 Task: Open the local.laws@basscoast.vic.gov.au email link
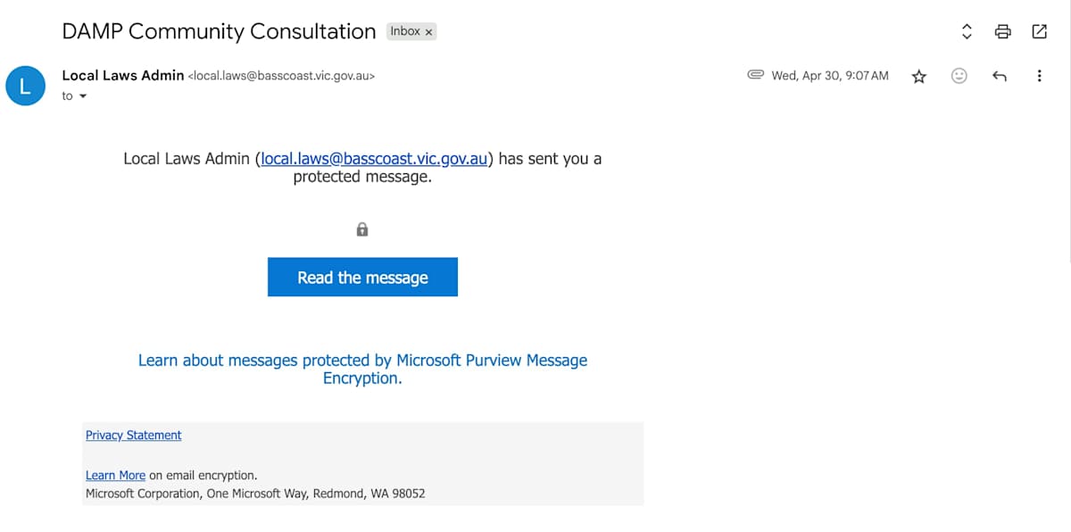pos(374,159)
